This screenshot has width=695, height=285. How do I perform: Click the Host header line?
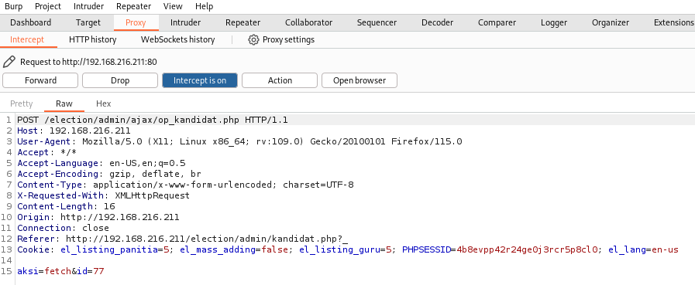tap(74, 131)
